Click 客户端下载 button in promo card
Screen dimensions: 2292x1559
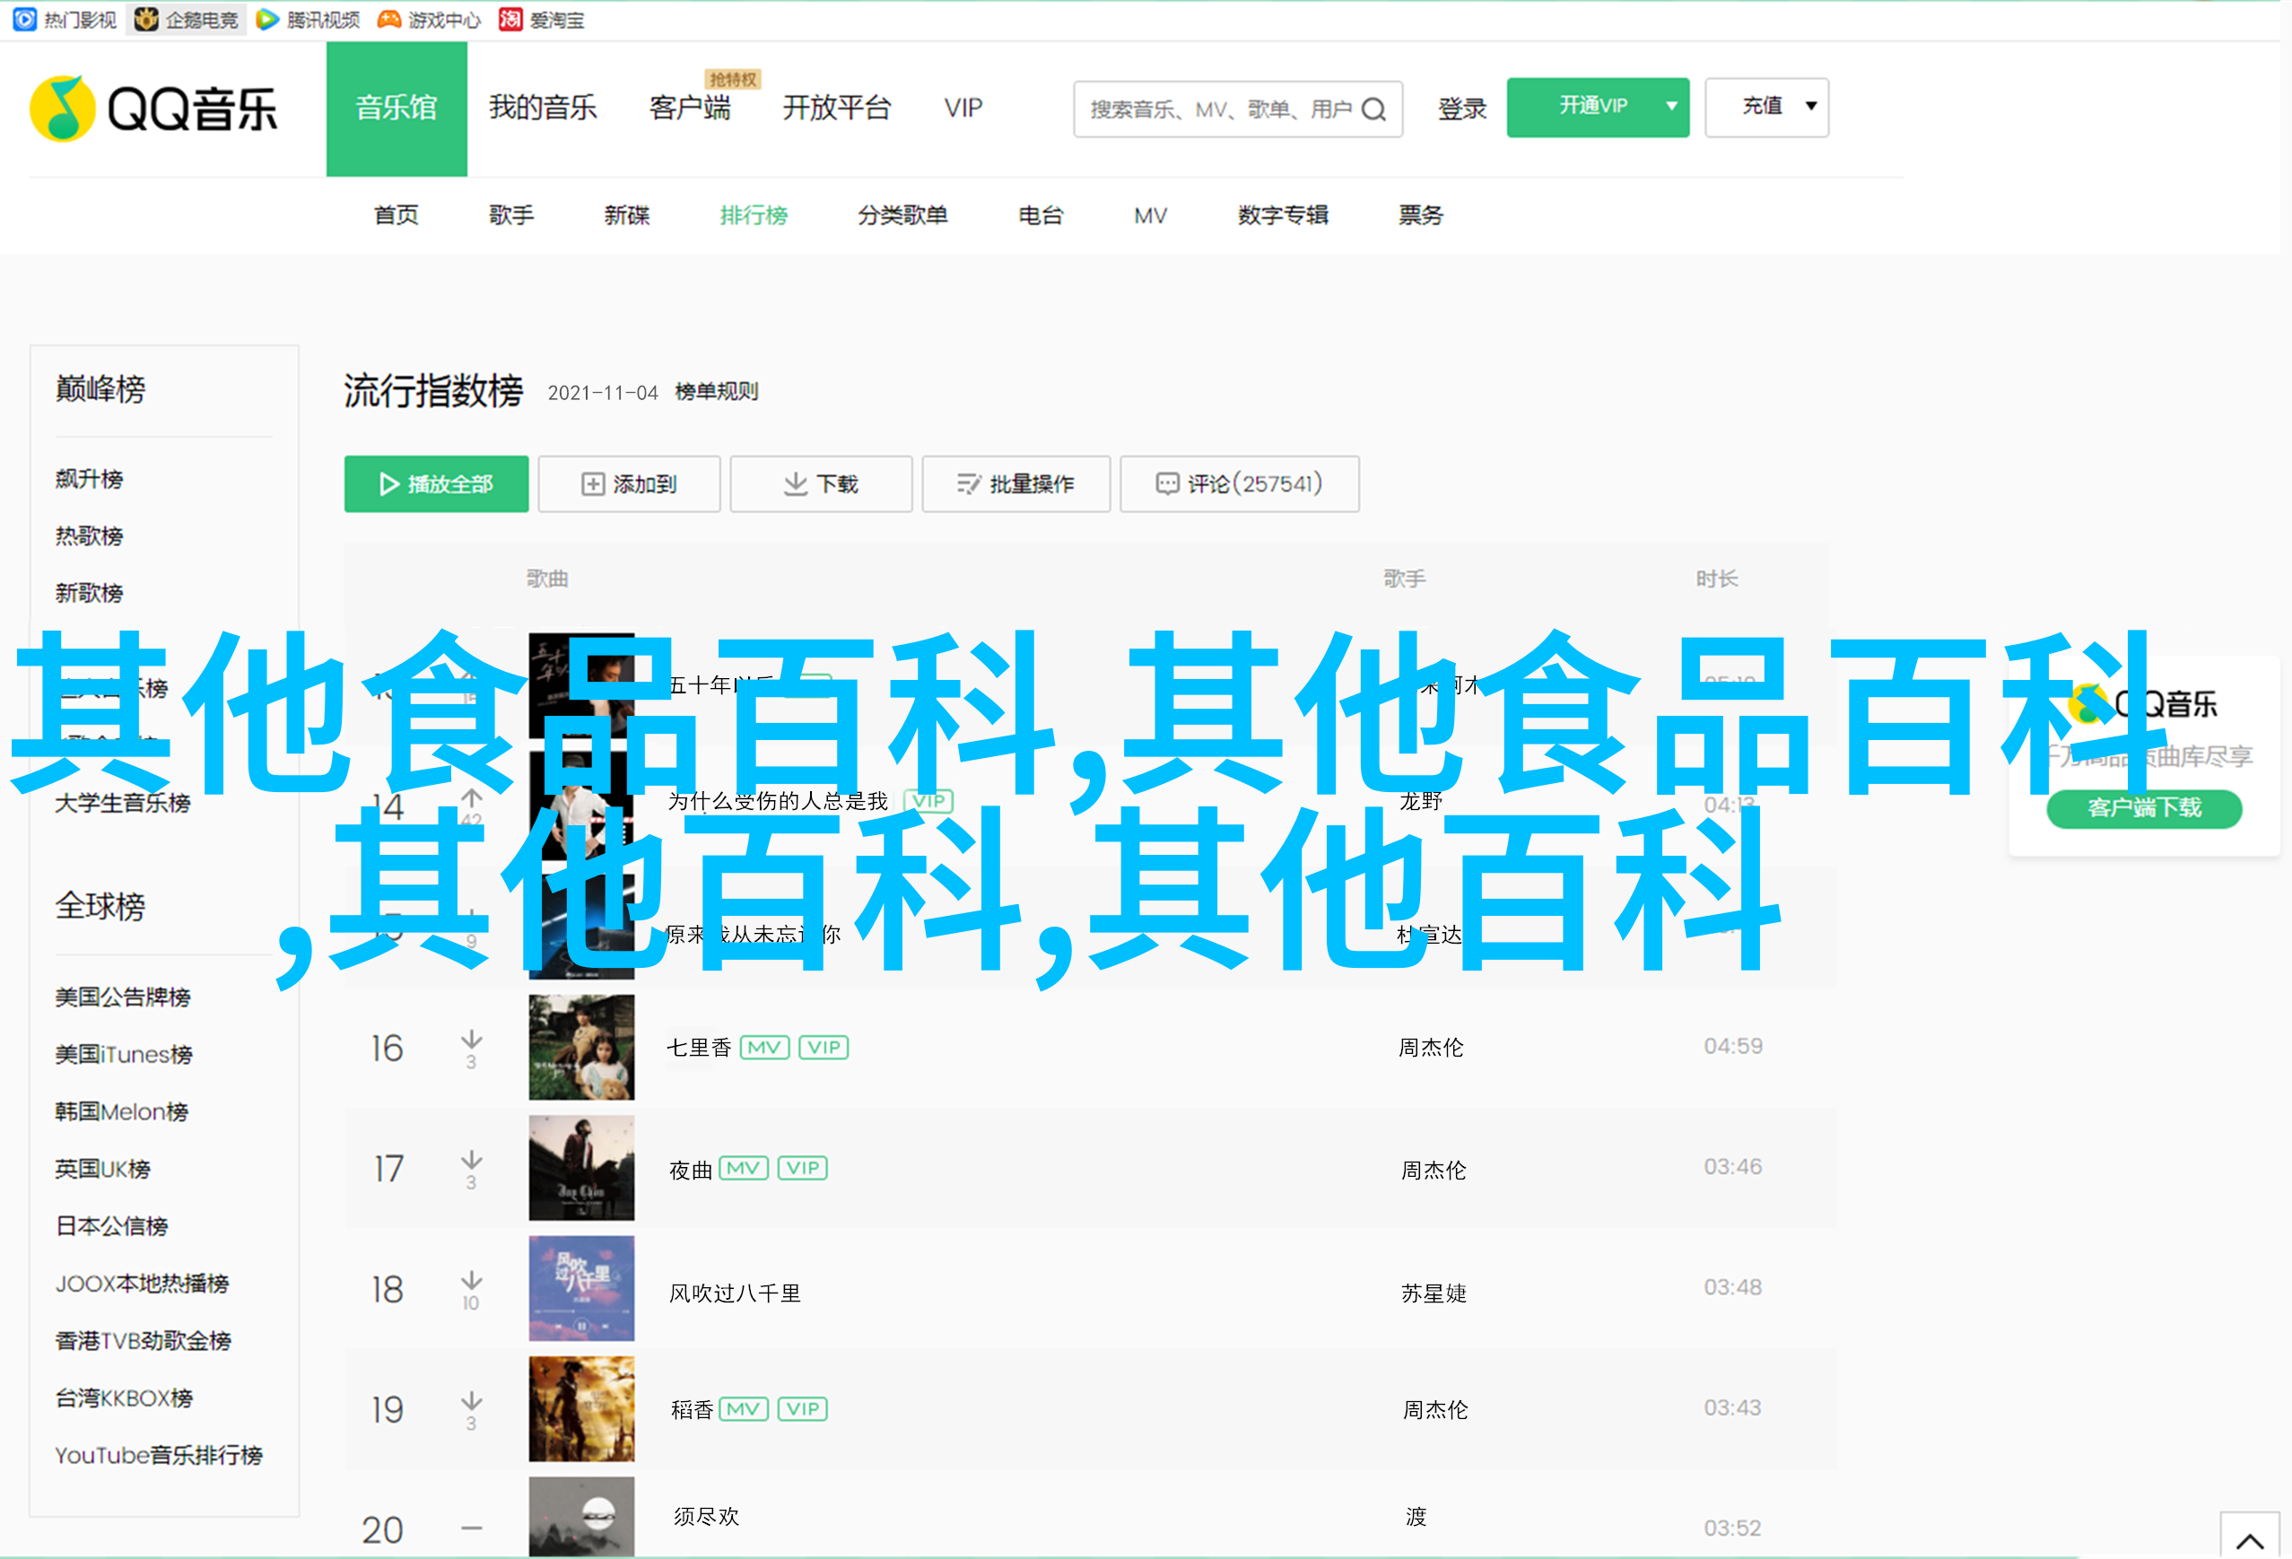pos(2144,808)
